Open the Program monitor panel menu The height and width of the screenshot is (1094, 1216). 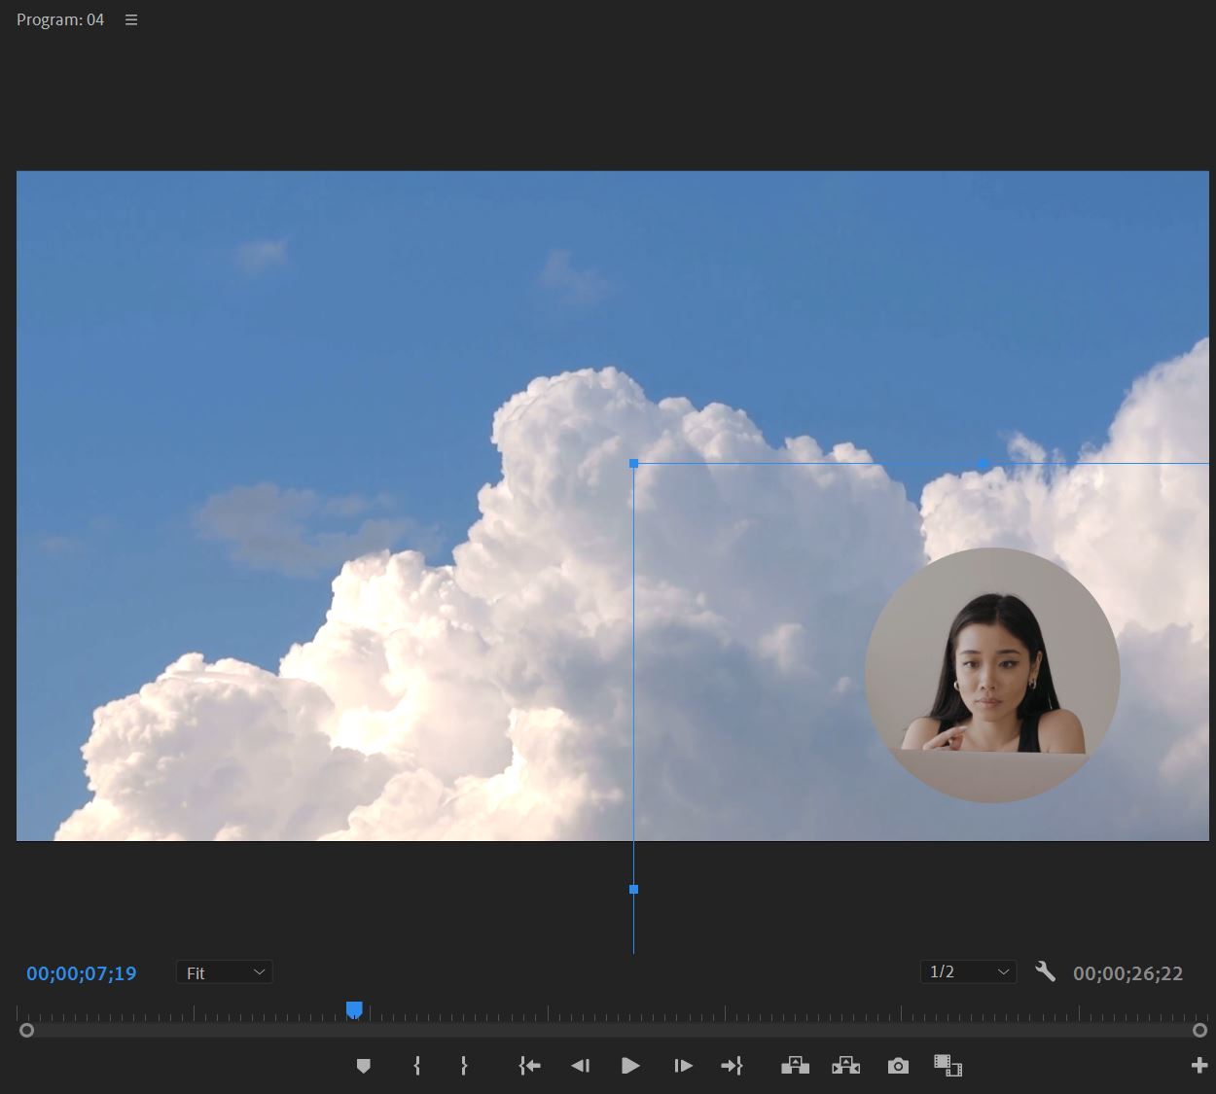coord(131,20)
